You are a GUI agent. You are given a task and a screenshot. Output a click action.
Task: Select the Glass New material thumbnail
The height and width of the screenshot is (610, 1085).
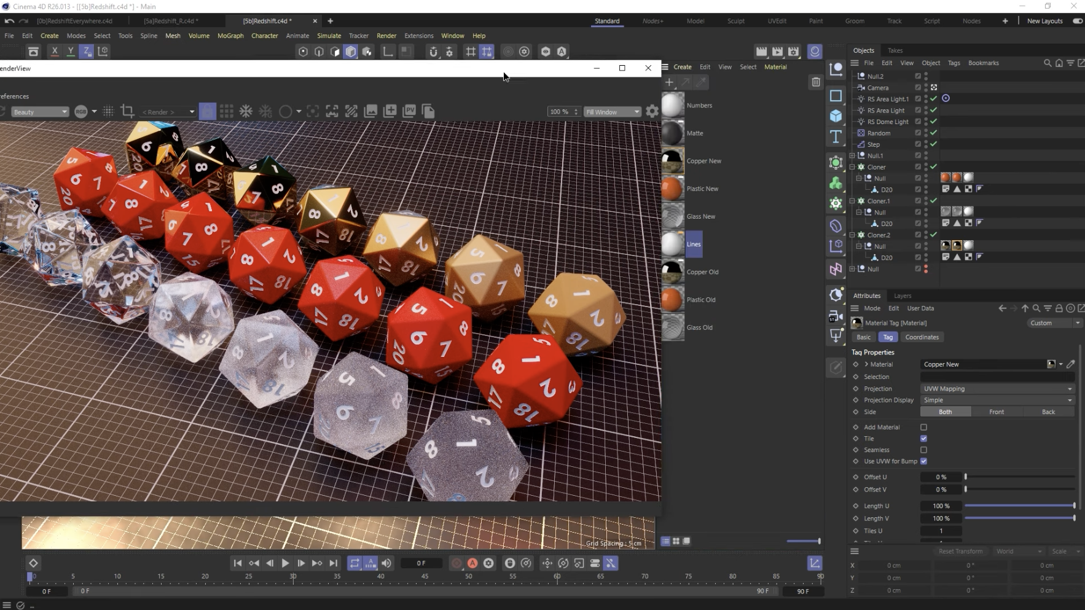coord(672,216)
